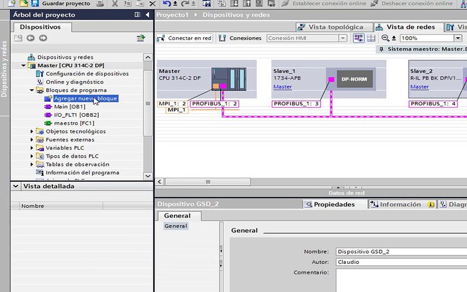The width and height of the screenshot is (467, 292).
Task: Click the delete X icon
Action: click(153, 4)
